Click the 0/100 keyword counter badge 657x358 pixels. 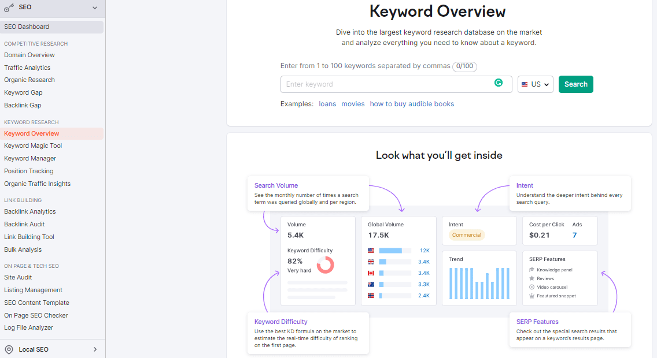[x=464, y=66]
